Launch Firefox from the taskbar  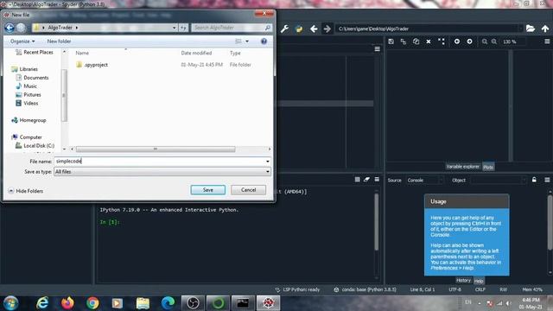click(67, 303)
